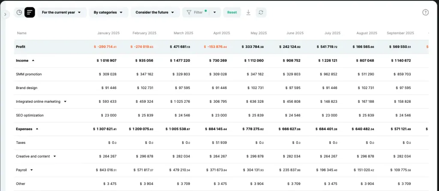Screen dimensions: 439x191
Task: Click the July 2025 column header
Action: [332, 33]
